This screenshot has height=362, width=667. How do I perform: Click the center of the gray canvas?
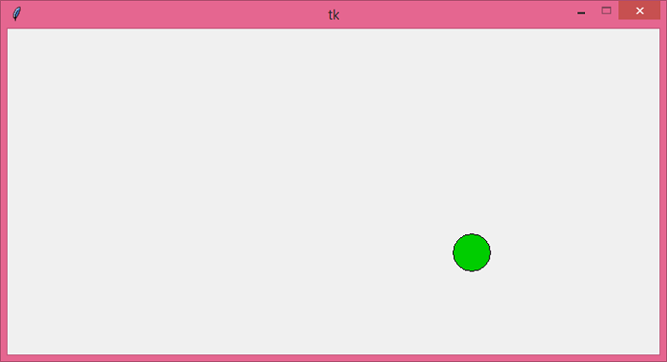coord(333,191)
